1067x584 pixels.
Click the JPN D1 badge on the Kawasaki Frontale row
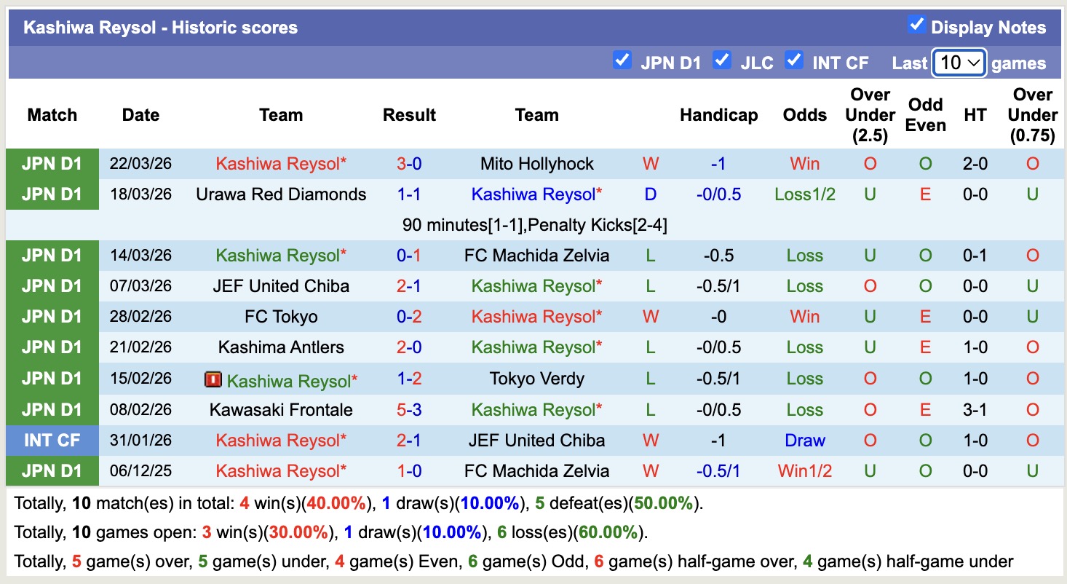[52, 409]
